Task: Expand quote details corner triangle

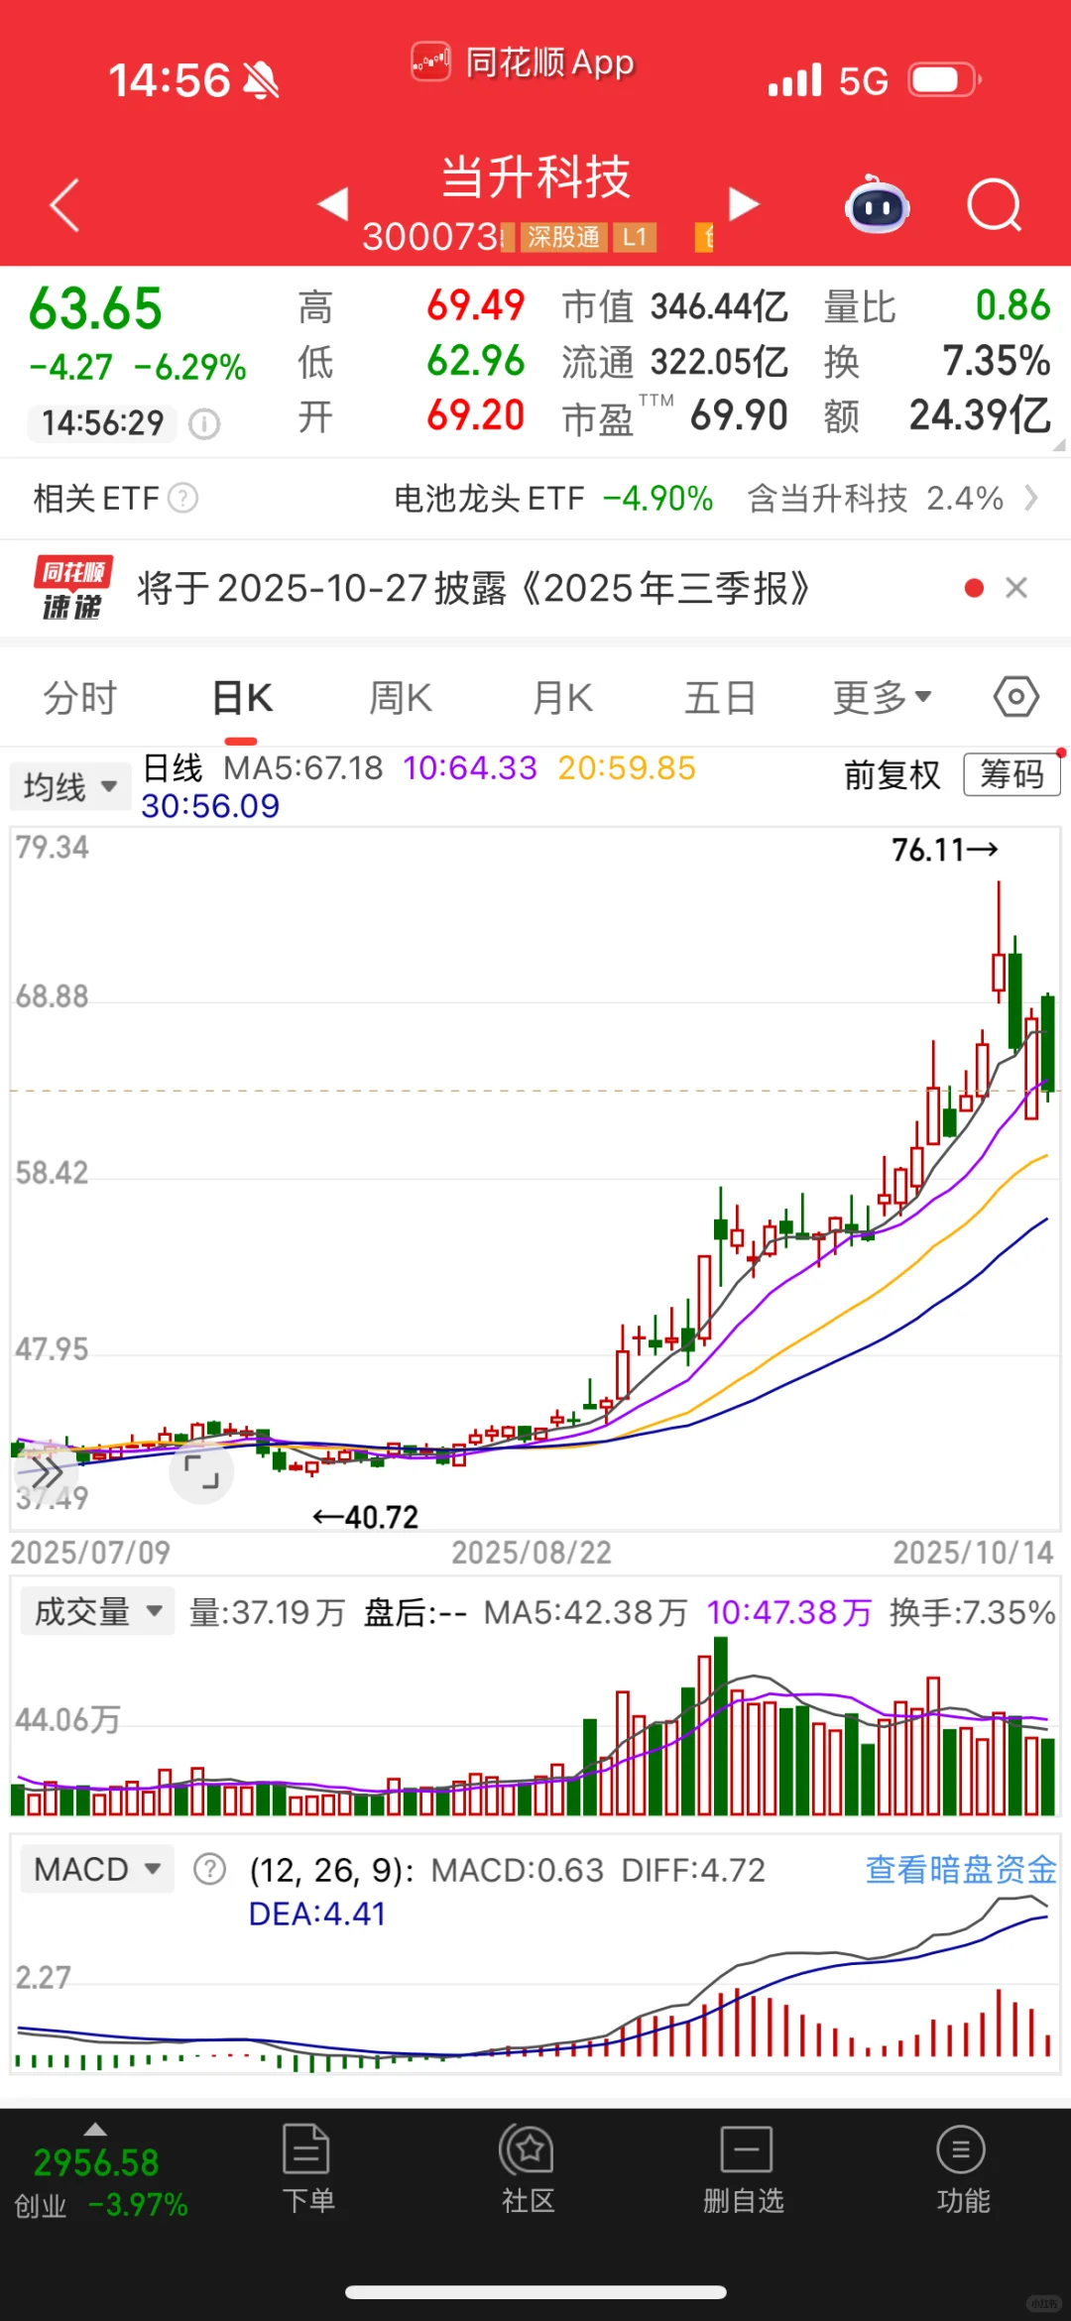Action: click(x=1059, y=445)
